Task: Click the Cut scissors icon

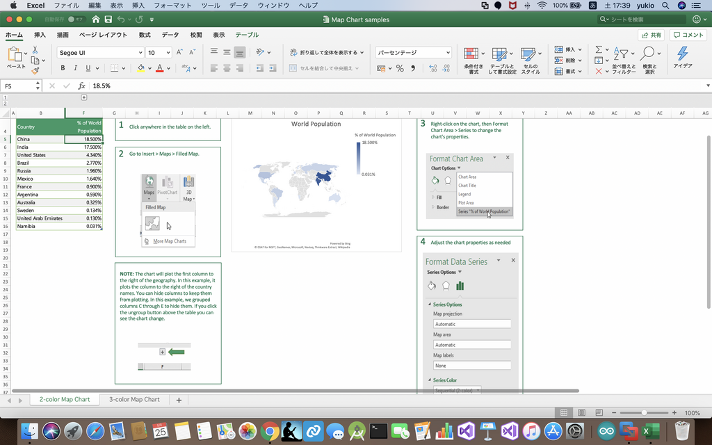Action: pos(35,50)
